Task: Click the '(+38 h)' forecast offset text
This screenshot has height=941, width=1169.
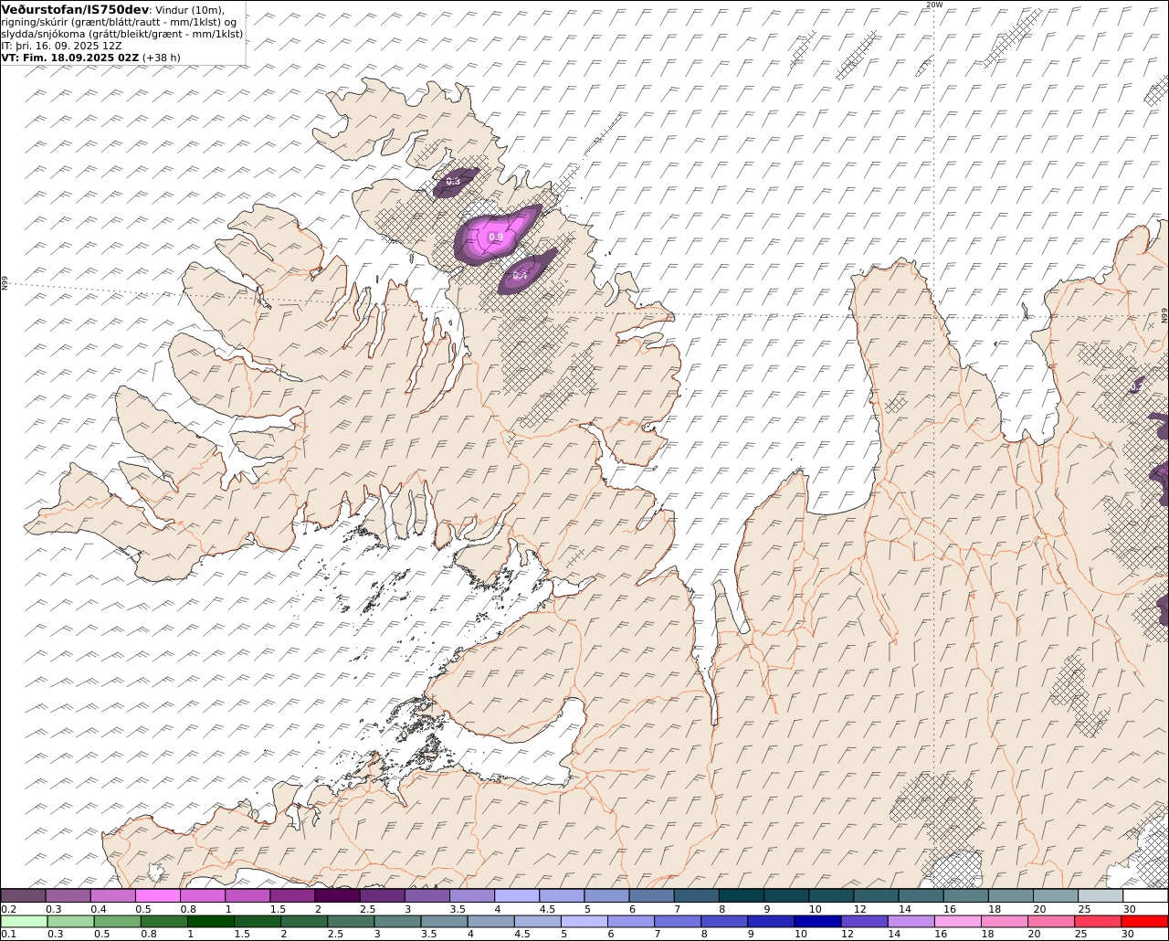Action: click(162, 58)
